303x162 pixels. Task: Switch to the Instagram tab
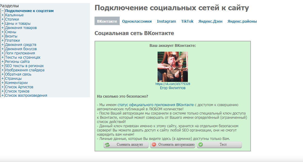166,21
